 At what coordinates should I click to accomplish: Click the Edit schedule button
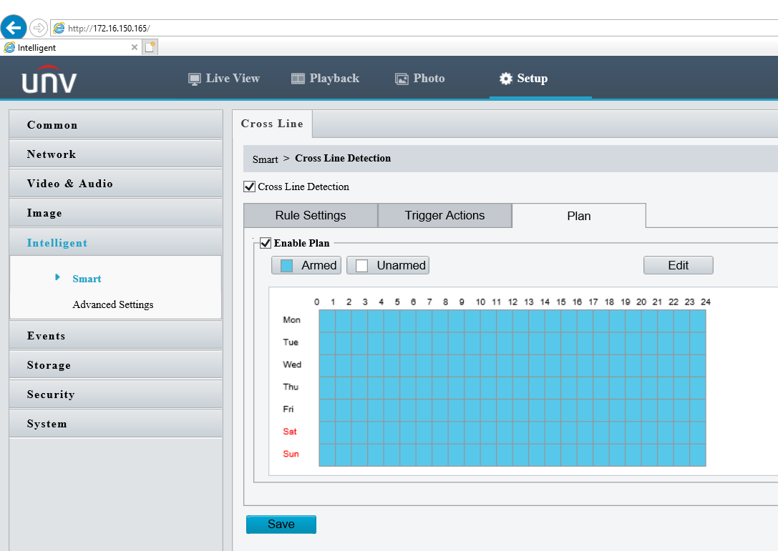(679, 265)
